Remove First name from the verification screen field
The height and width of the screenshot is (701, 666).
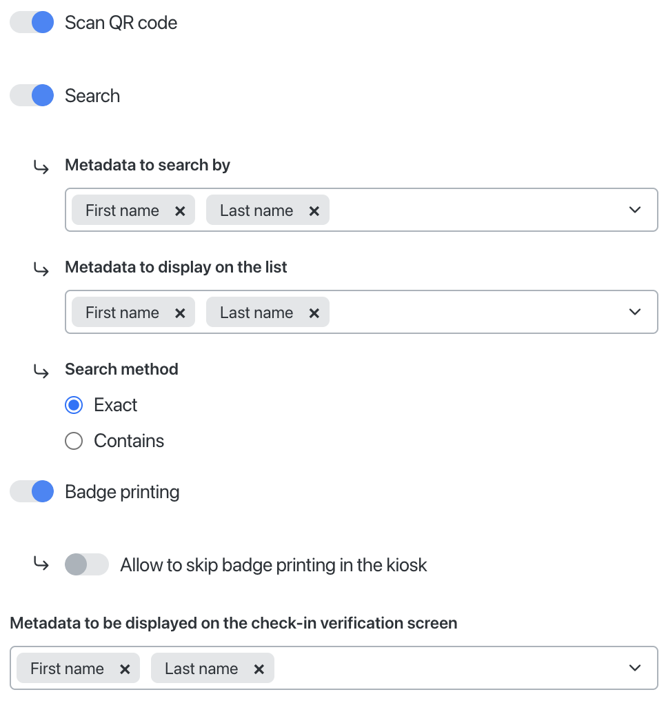[x=124, y=668]
